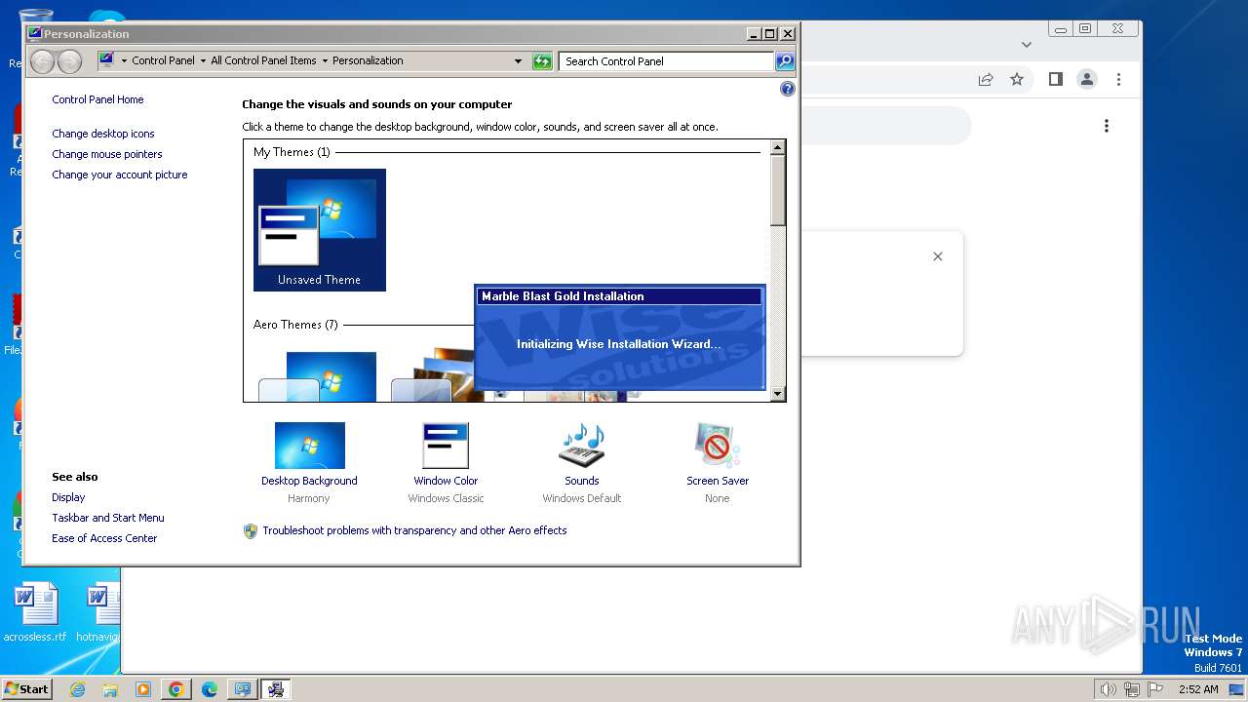Screen dimensions: 1248x702
Task: Select the Unsaved Theme thumbnail
Action: pyautogui.click(x=320, y=230)
